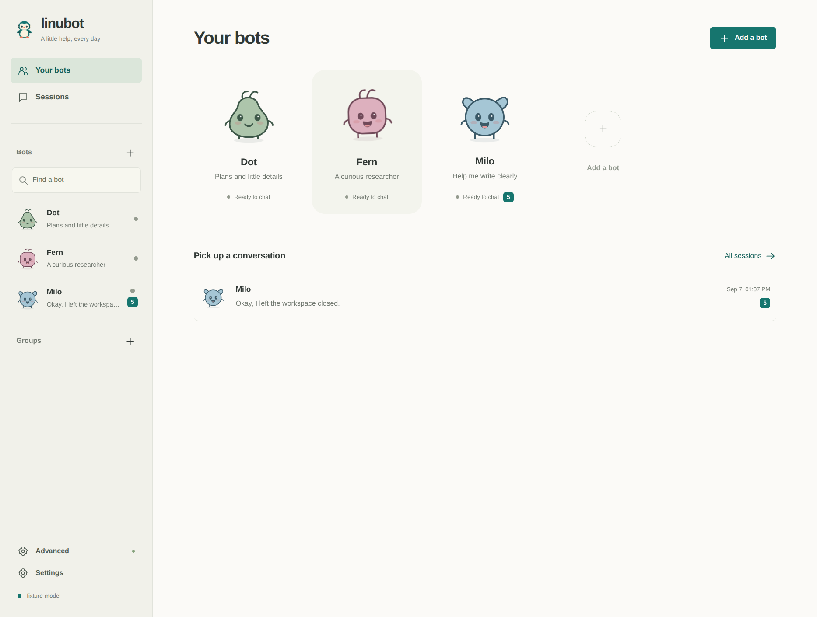Image resolution: width=817 pixels, height=617 pixels.
Task: Click plus icon next to Bots heading
Action: tap(130, 153)
